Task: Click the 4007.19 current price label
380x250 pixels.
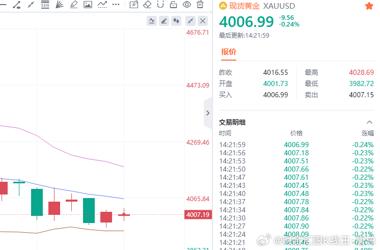Action: pos(198,215)
